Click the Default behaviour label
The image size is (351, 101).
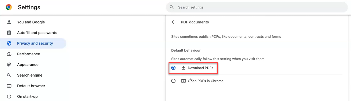(x=186, y=50)
